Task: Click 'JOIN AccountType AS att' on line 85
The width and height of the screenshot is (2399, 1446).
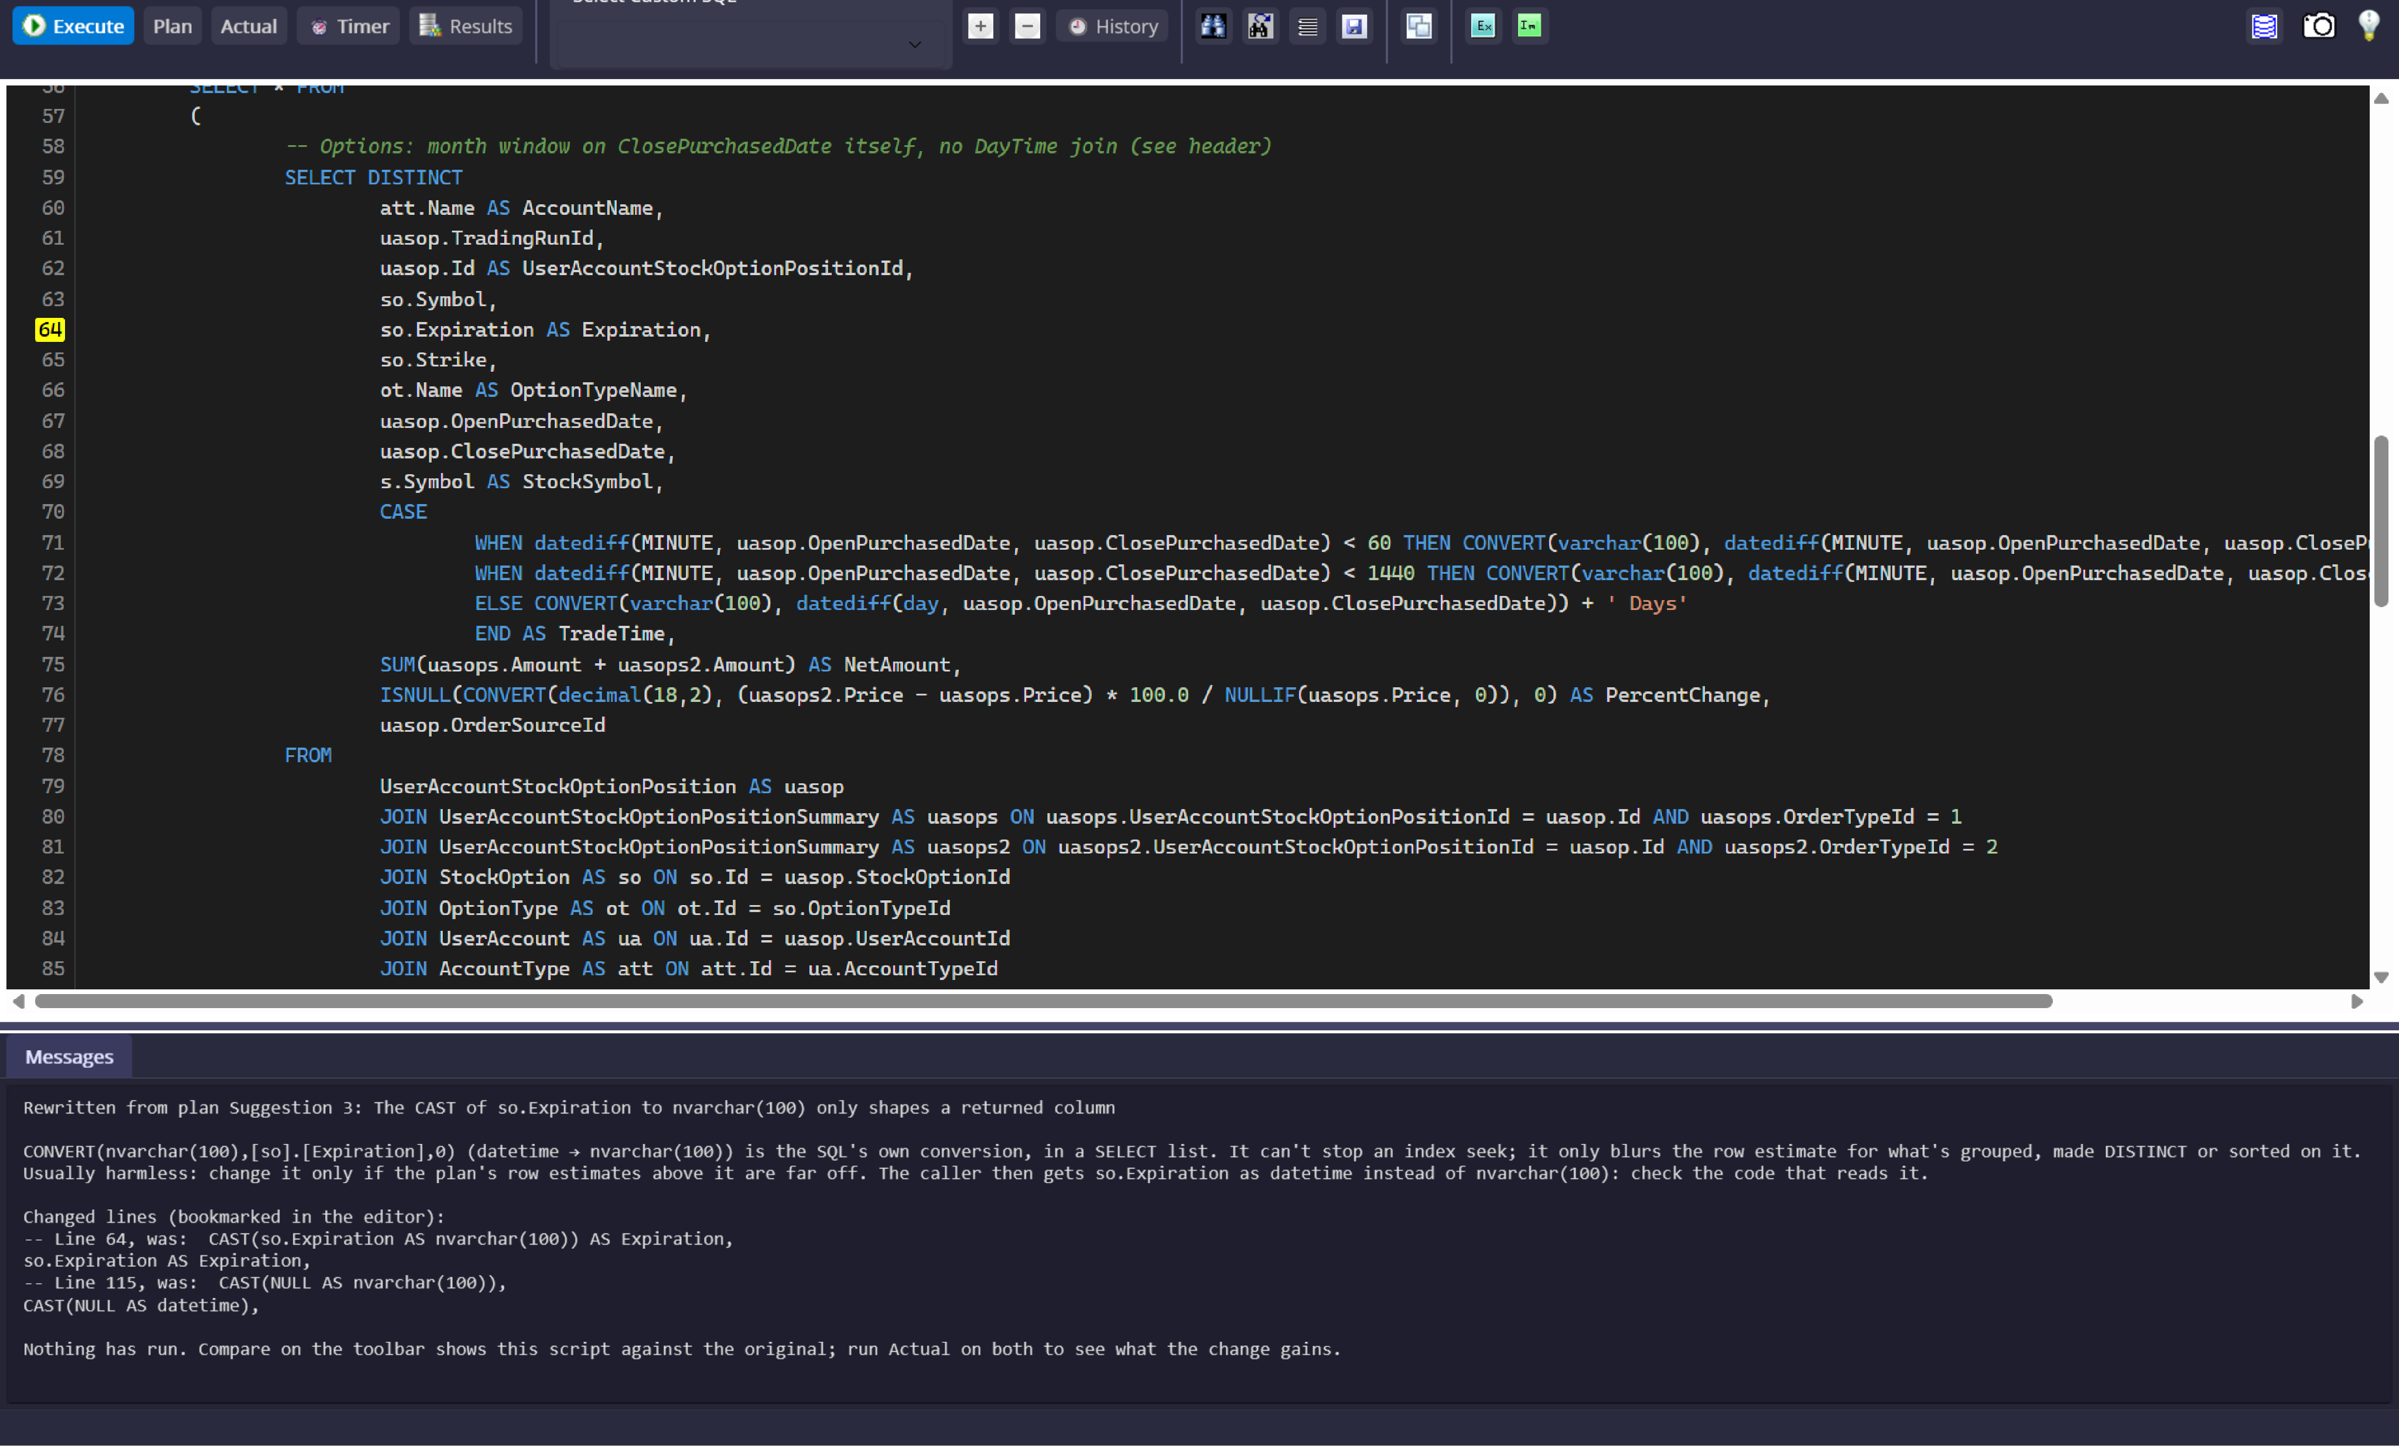Action: (x=516, y=968)
